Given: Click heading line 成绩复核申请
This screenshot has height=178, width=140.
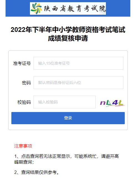Looking at the screenshot, I should (x=68, y=38).
